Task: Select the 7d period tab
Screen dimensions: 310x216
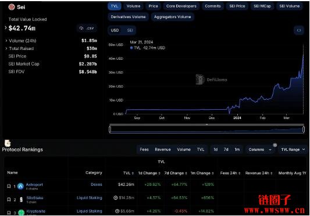Action: click(x=226, y=150)
